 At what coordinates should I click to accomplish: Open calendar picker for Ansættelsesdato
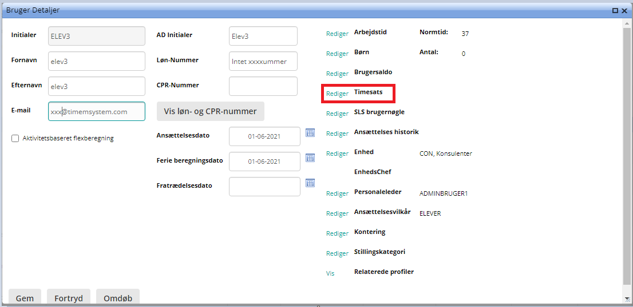click(310, 132)
